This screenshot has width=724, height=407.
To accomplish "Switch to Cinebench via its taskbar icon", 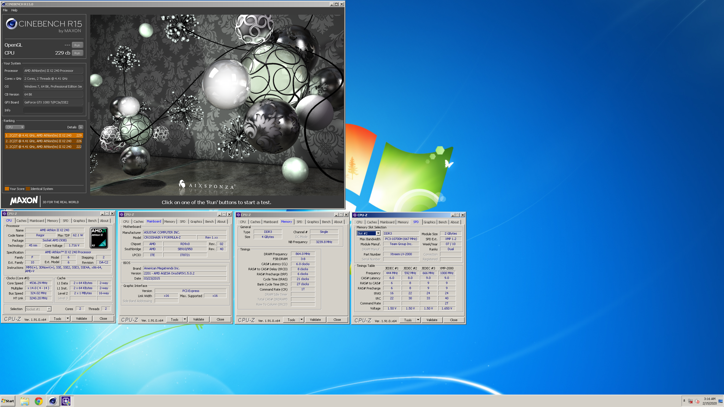I will pos(53,401).
